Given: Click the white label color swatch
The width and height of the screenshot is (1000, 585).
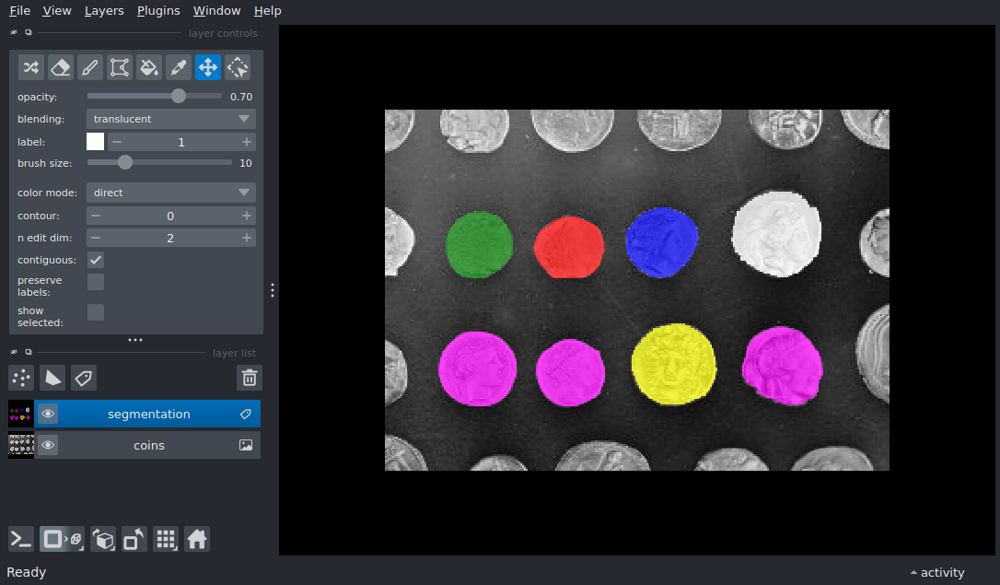Looking at the screenshot, I should (95, 142).
